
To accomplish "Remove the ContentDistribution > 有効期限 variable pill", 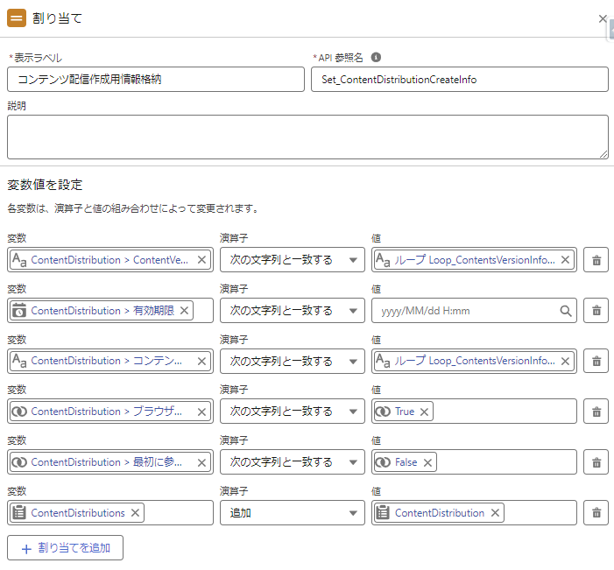I will [184, 311].
